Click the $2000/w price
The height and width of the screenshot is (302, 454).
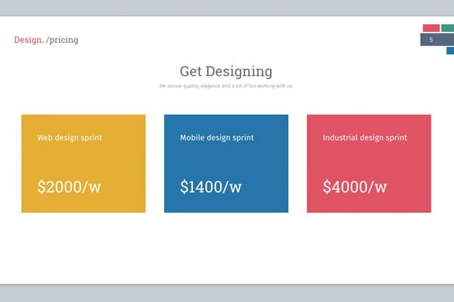pyautogui.click(x=69, y=186)
